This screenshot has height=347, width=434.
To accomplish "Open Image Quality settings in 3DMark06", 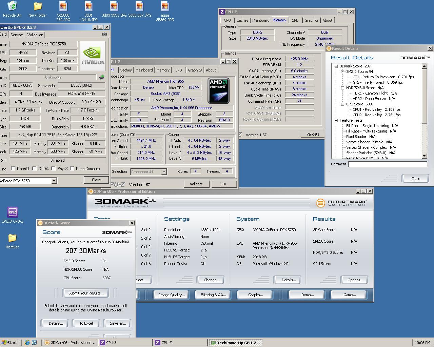I will click(172, 295).
